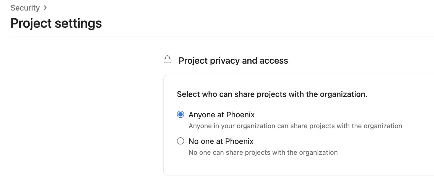Select the Anyone at Phoenix radio button

click(x=181, y=114)
